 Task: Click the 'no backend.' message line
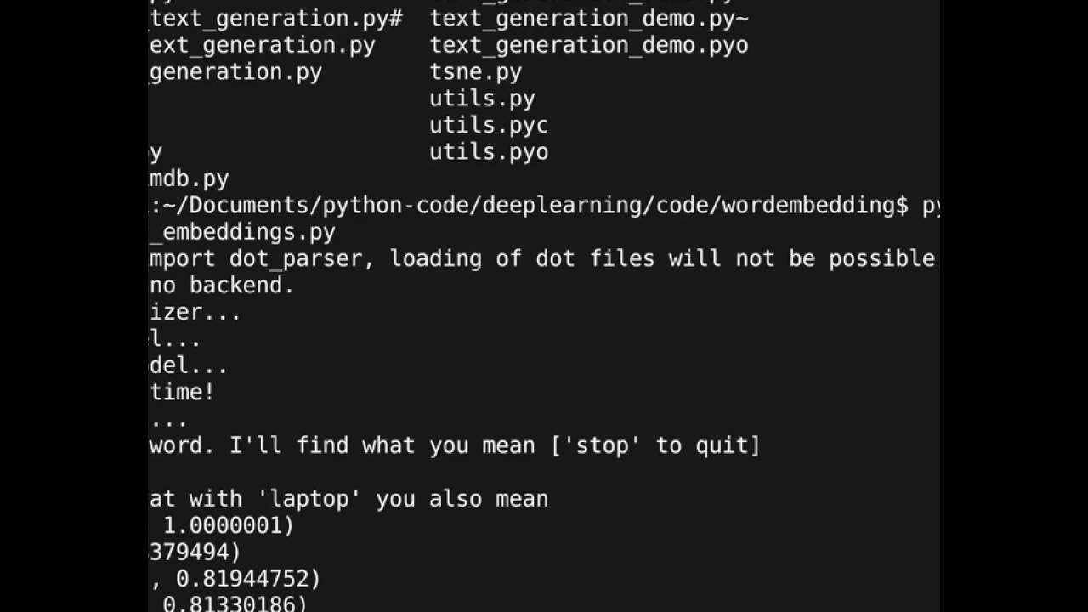pos(223,286)
